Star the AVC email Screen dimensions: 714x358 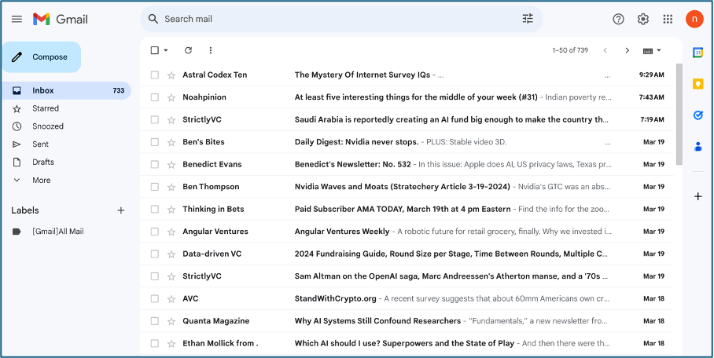point(171,299)
